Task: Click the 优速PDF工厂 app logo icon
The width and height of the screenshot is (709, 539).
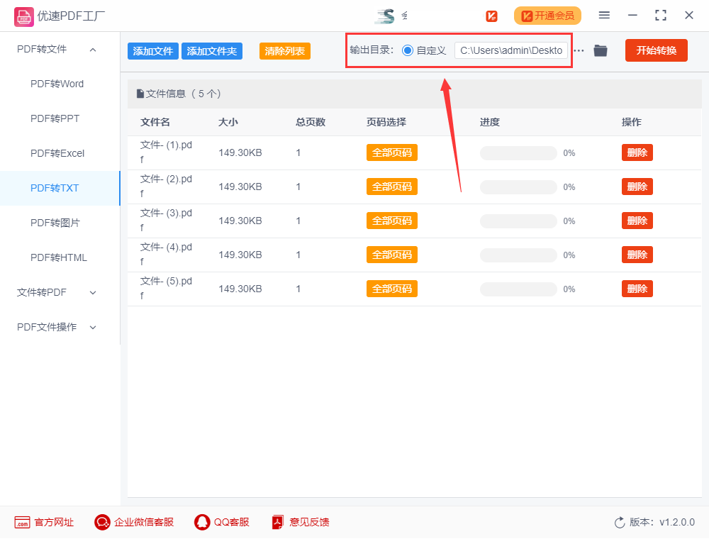Action: 23,17
